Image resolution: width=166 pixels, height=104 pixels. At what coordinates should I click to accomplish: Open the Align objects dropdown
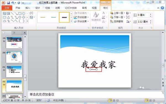coord(129,13)
